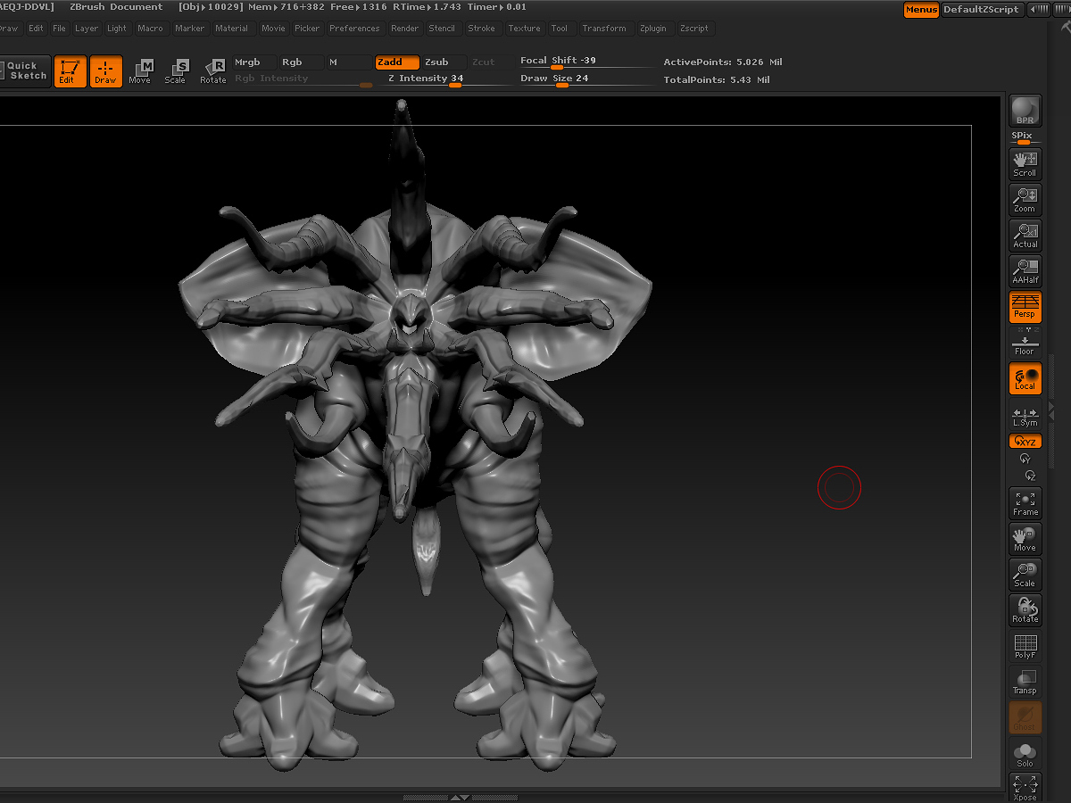Open the Light menu

(117, 29)
